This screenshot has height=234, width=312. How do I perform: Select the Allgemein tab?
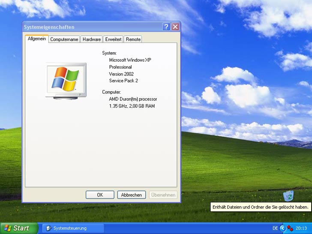tap(36, 39)
